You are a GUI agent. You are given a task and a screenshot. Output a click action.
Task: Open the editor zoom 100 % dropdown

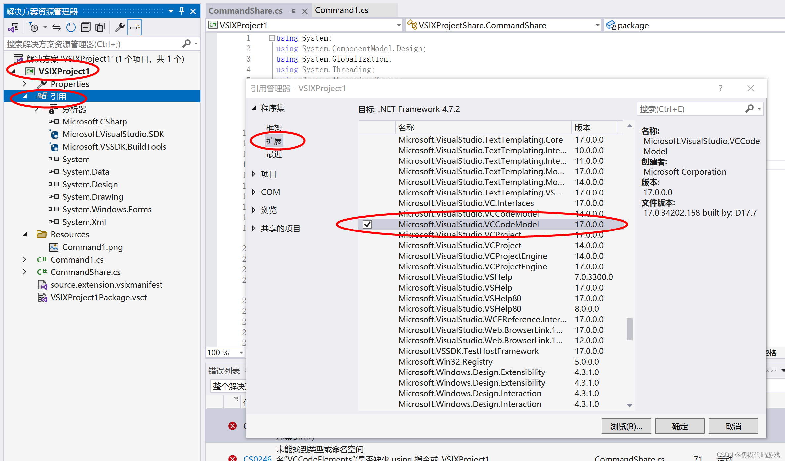[241, 353]
